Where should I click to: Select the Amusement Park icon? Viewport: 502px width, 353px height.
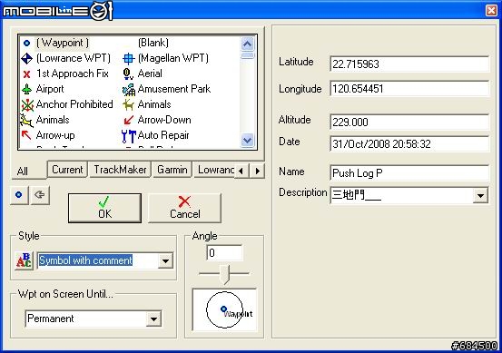tap(129, 90)
